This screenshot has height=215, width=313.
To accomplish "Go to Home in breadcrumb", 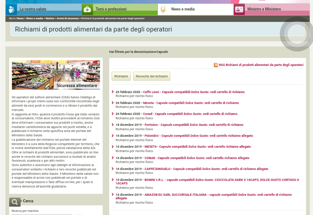I will click(x=20, y=18).
